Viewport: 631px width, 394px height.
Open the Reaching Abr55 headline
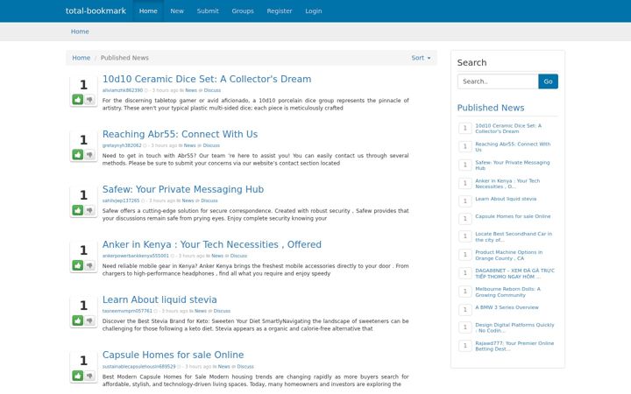180,134
